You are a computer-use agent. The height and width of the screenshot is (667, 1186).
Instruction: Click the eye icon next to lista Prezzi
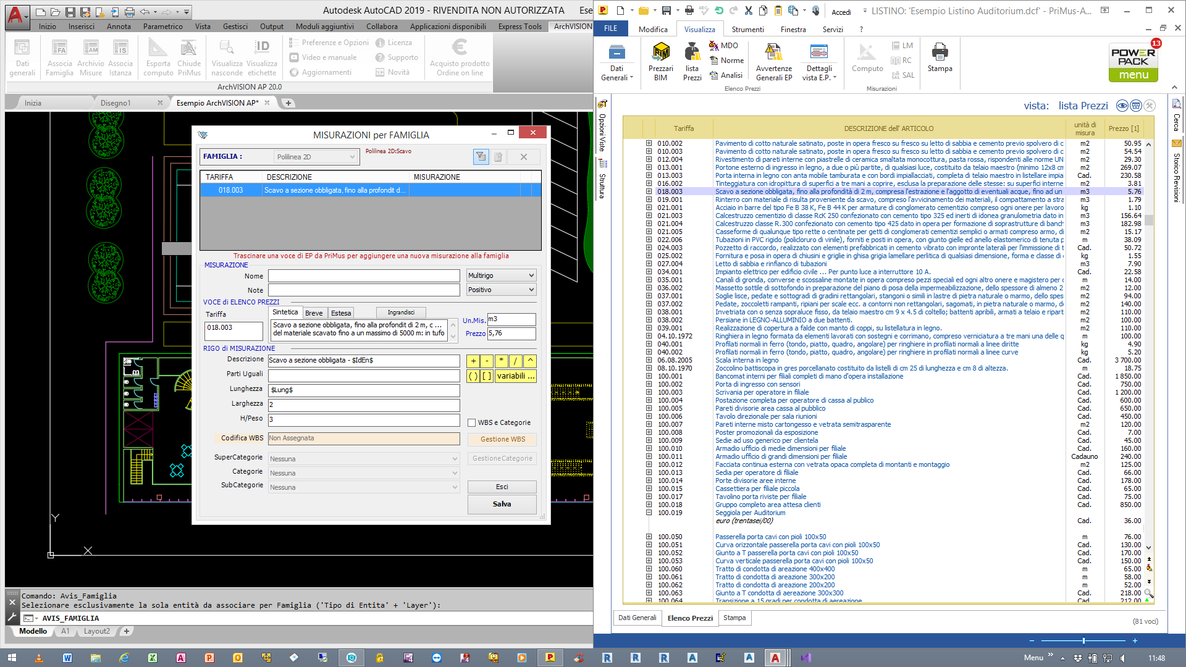coord(1122,106)
